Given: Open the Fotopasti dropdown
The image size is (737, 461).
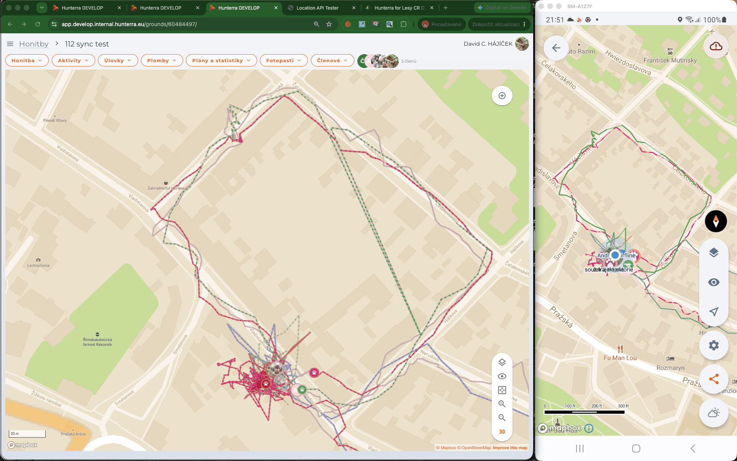Looking at the screenshot, I should [x=284, y=60].
